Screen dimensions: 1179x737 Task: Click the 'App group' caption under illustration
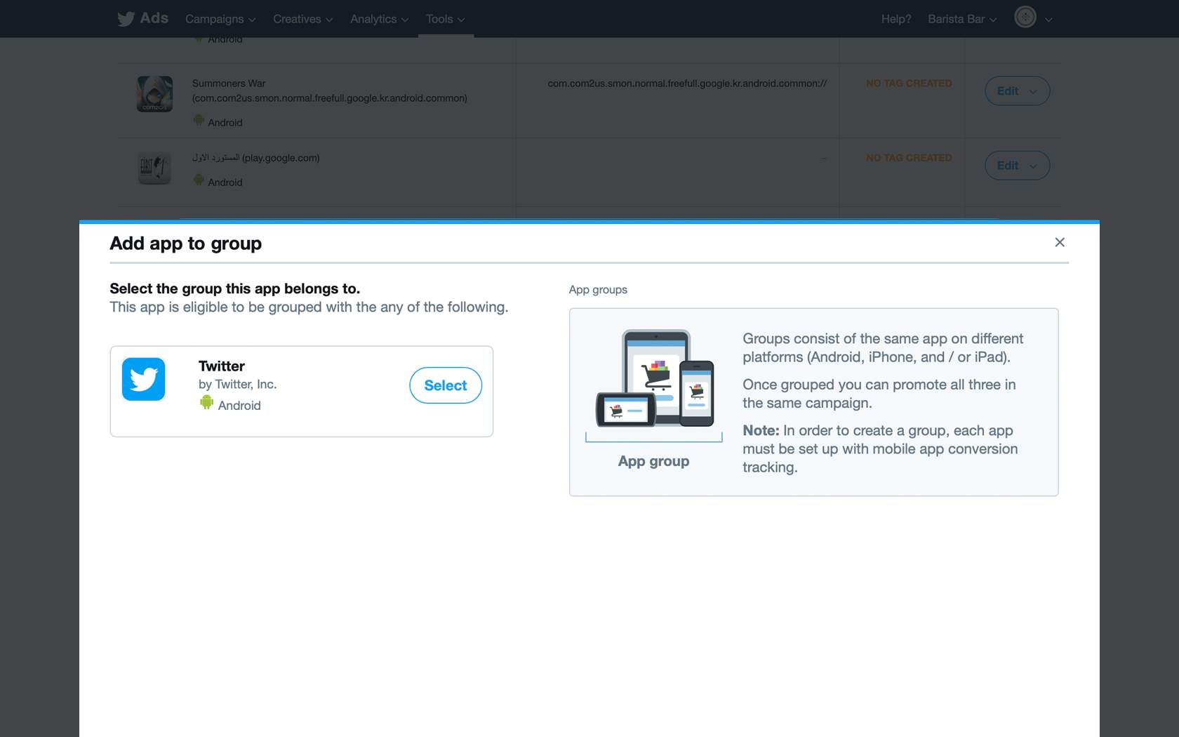[653, 461]
